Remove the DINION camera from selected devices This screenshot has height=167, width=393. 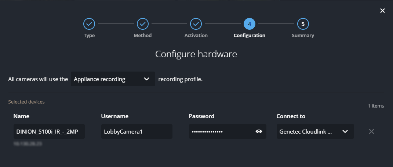point(371,131)
